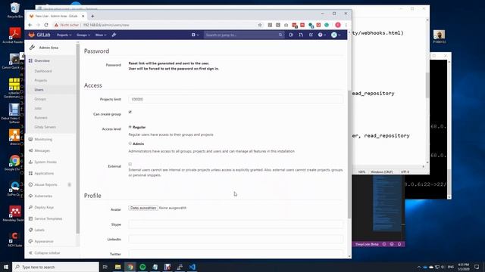Open Groups under Overview in sidebar
This screenshot has height=272, width=485.
[x=40, y=99]
